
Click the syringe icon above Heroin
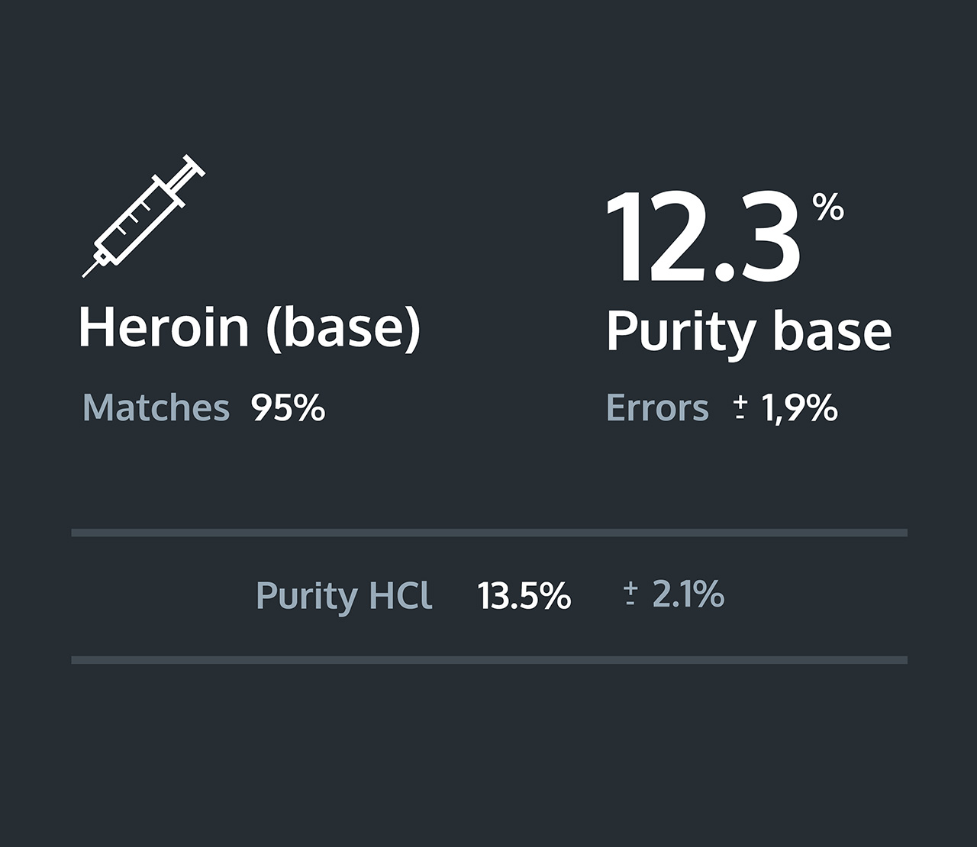coord(143,216)
